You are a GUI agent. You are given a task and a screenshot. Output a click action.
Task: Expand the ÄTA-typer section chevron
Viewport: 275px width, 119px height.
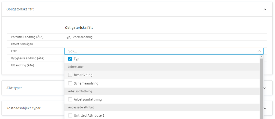(265, 88)
